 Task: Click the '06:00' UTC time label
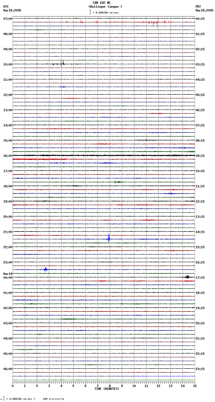8,369
